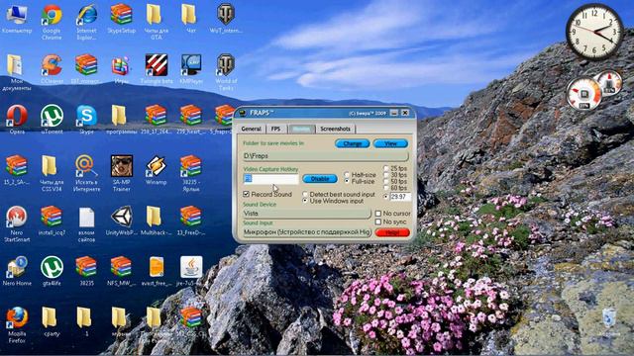
Task: Select the Opera browser shortcut
Action: (17, 120)
